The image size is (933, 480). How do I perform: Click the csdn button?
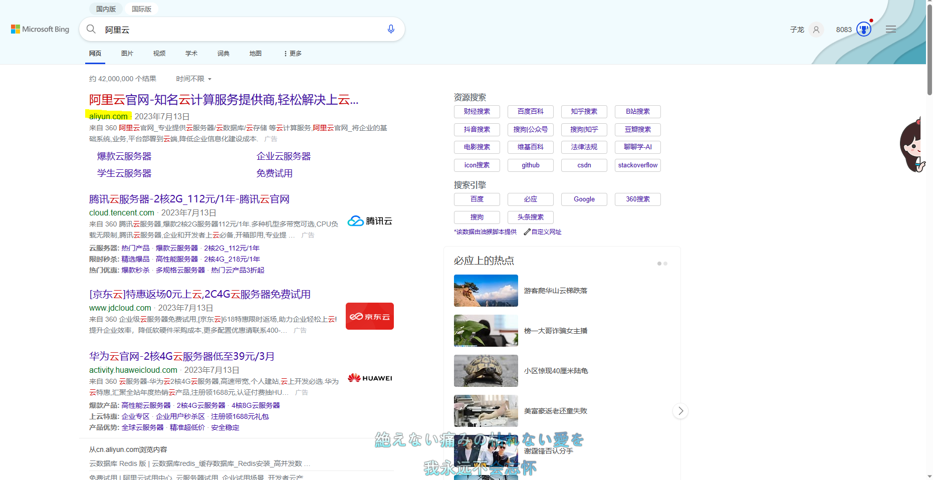584,165
